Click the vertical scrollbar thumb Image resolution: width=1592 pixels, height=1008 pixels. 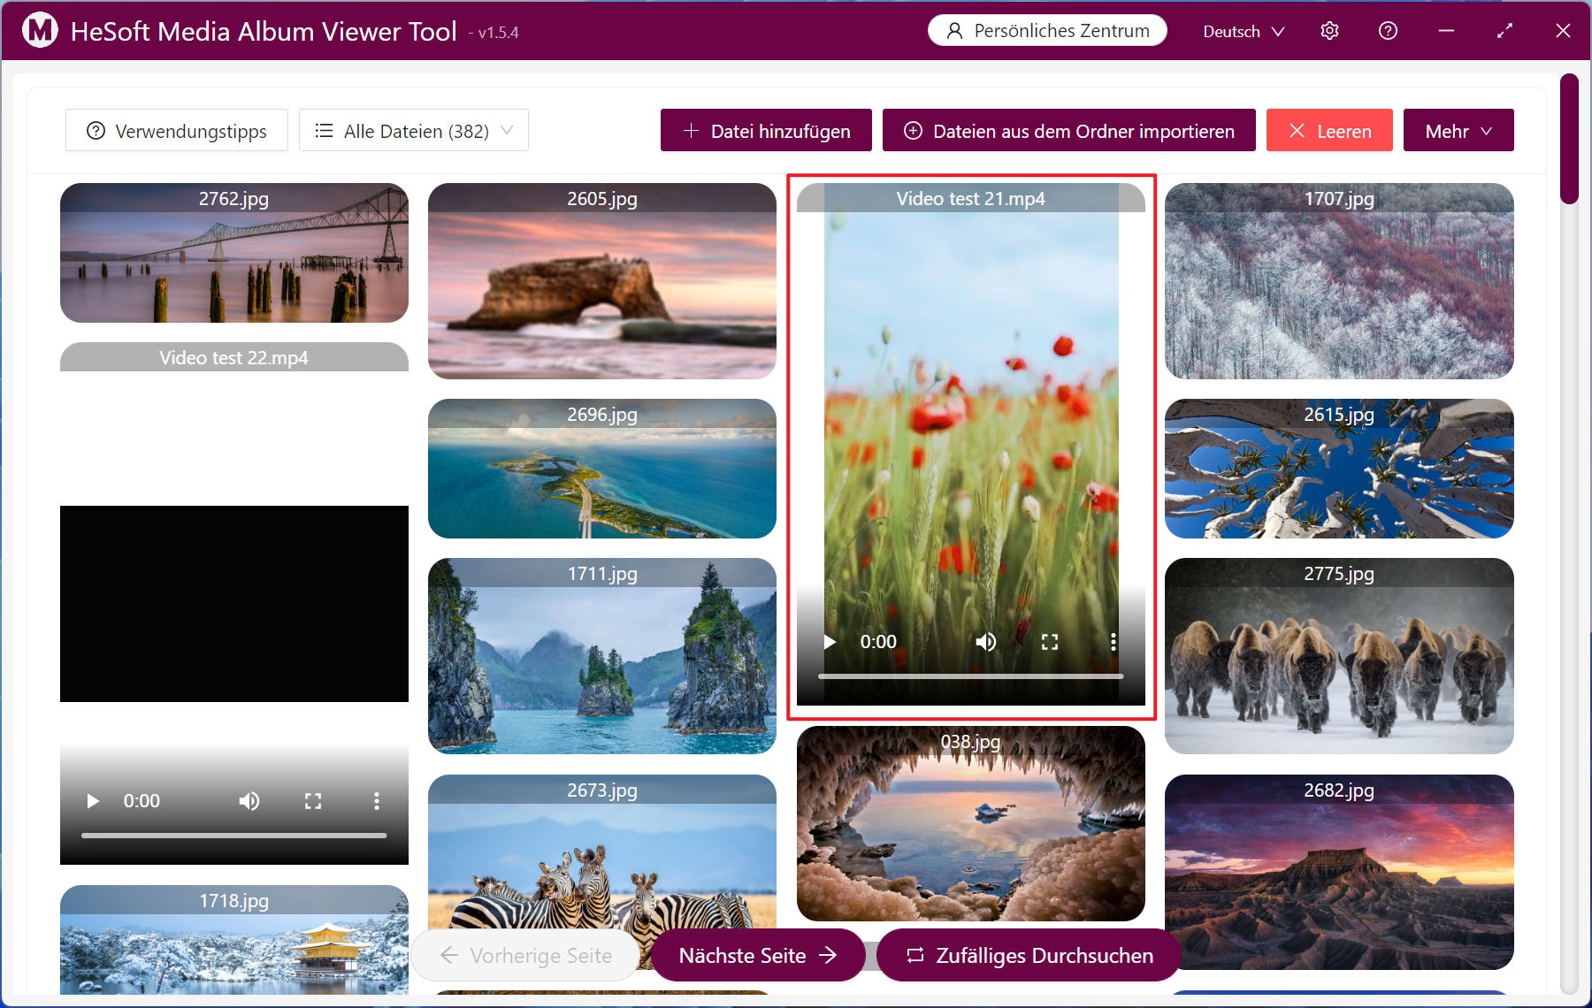pos(1569,139)
